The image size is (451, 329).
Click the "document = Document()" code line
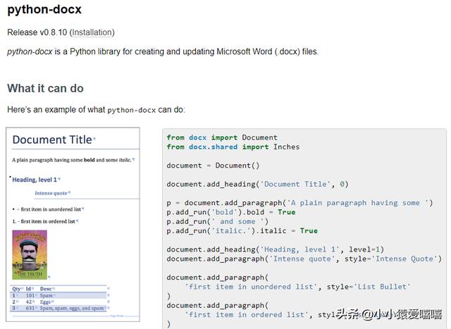click(213, 166)
